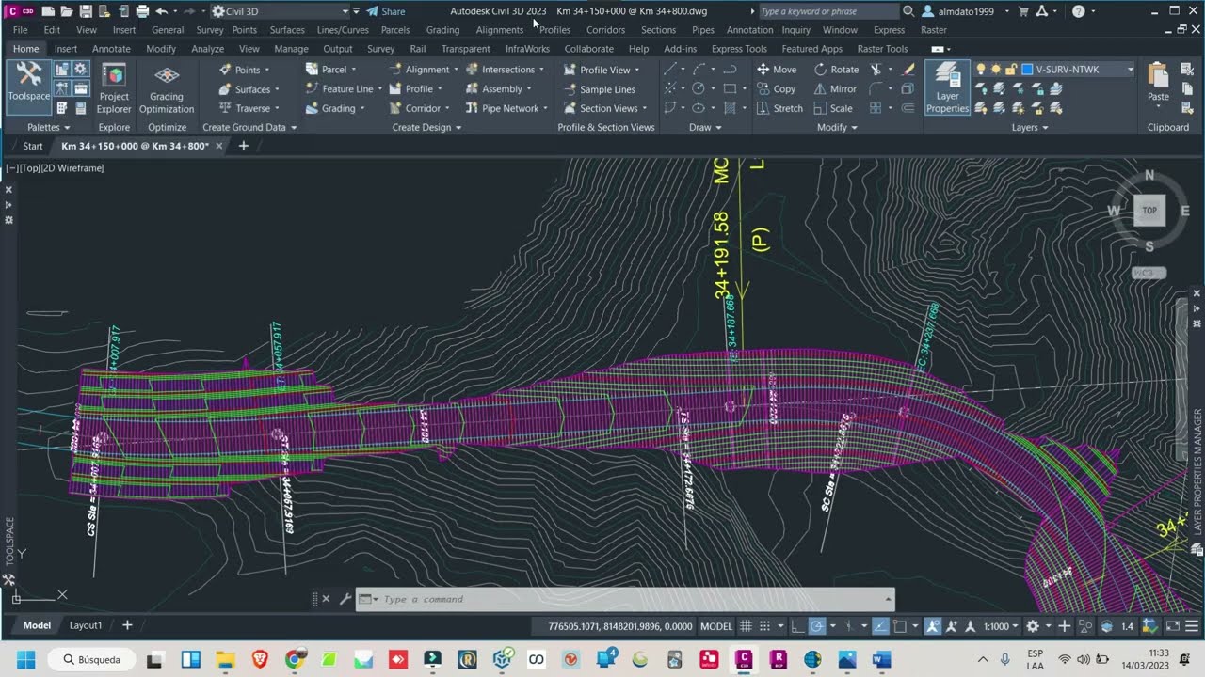Click the coordinates readout in status bar
Viewport: 1205px width, 677px height.
coord(620,626)
